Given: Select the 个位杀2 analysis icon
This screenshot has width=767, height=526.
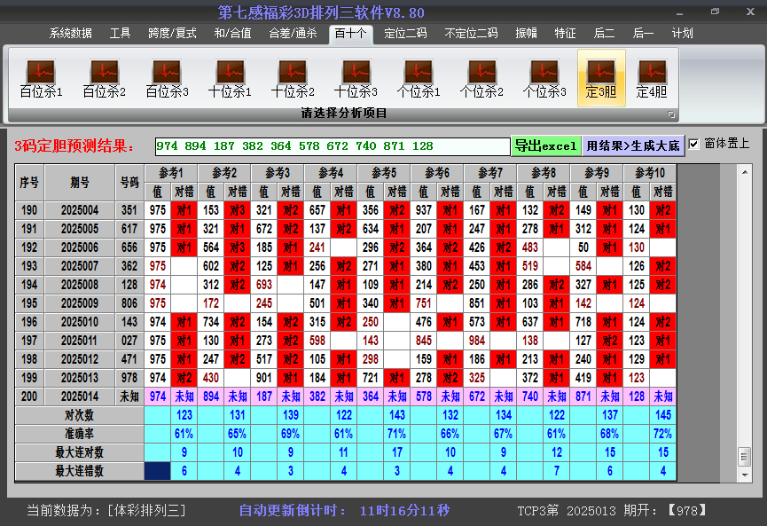Looking at the screenshot, I should tap(481, 78).
